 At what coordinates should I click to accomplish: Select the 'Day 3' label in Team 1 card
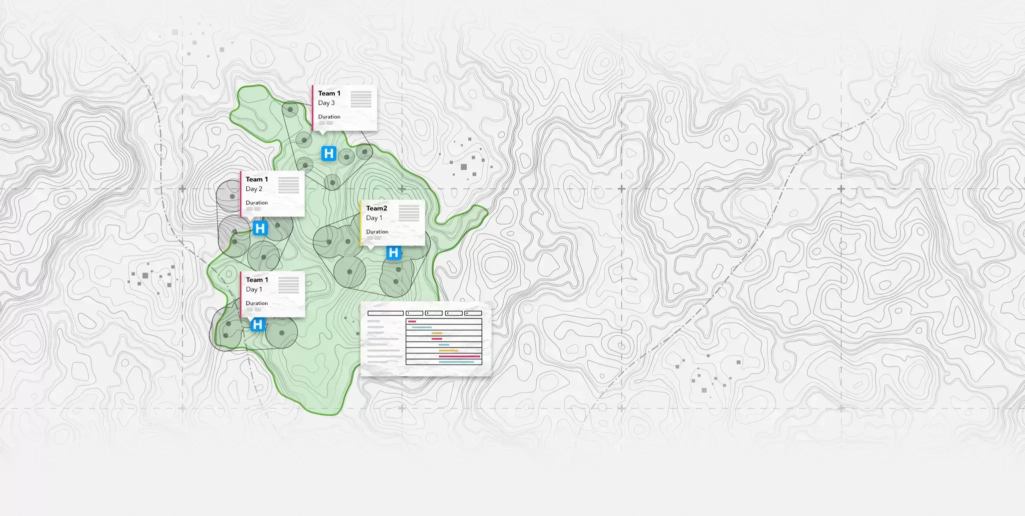click(326, 103)
